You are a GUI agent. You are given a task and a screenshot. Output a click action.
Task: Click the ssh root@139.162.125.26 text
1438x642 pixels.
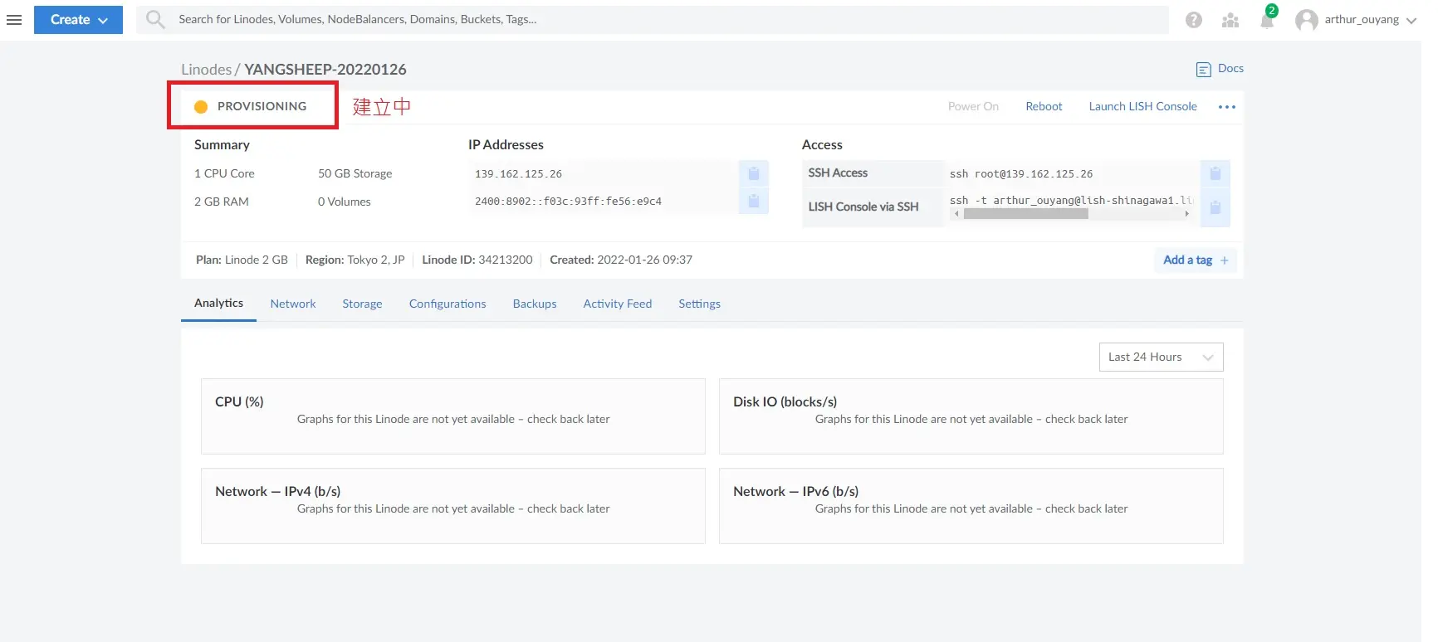(x=1021, y=174)
